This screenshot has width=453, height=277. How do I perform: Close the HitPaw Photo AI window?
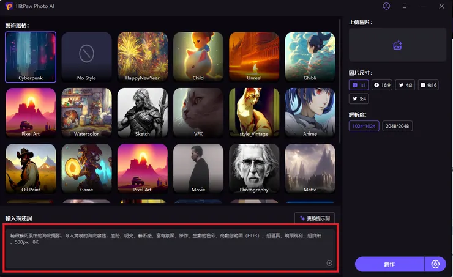(x=441, y=6)
